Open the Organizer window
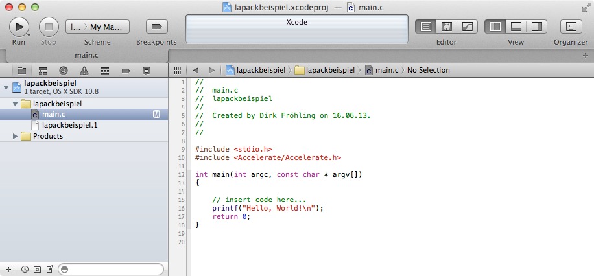The height and width of the screenshot is (276, 594). click(571, 27)
